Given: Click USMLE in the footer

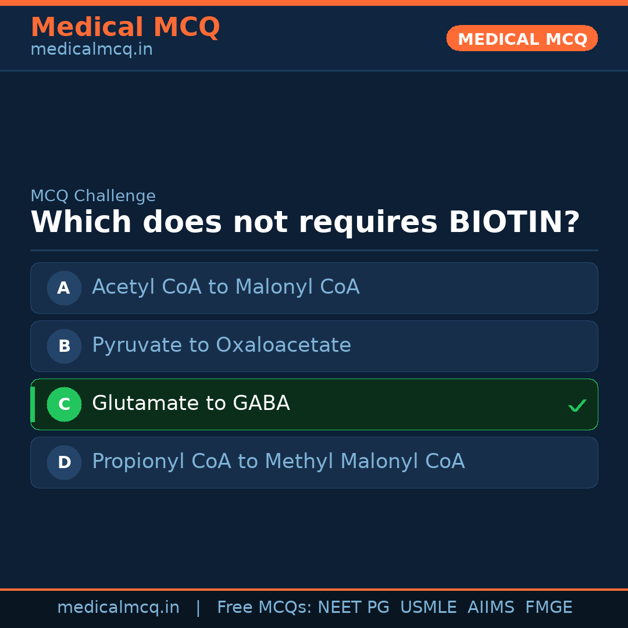Looking at the screenshot, I should click(428, 608).
